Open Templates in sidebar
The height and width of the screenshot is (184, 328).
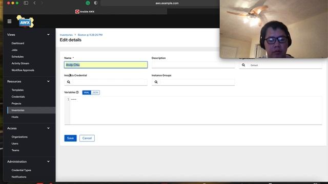pyautogui.click(x=17, y=90)
